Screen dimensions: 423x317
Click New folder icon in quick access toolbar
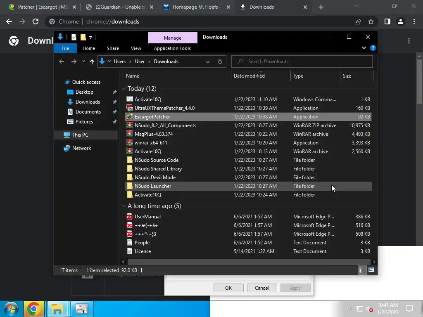click(83, 37)
